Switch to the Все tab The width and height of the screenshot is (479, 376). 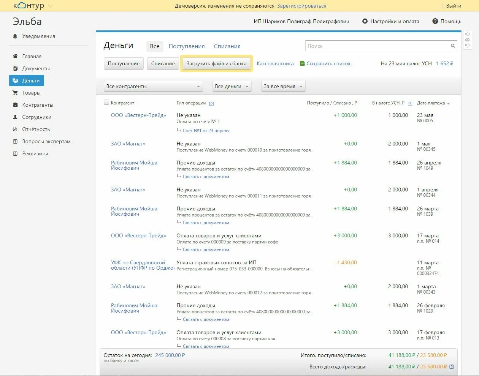[155, 46]
